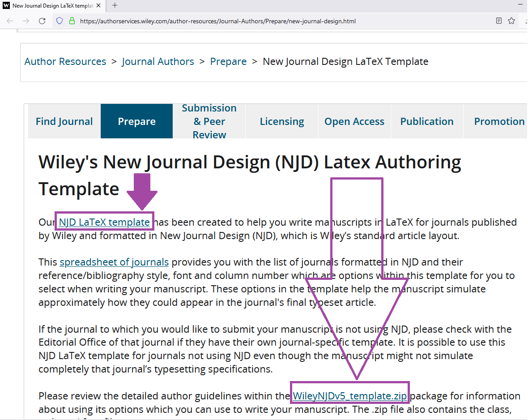The width and height of the screenshot is (528, 420).
Task: Open the shield tracking protection icon
Action: [60, 21]
